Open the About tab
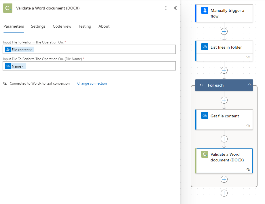This screenshot has height=204, width=265. tap(104, 26)
